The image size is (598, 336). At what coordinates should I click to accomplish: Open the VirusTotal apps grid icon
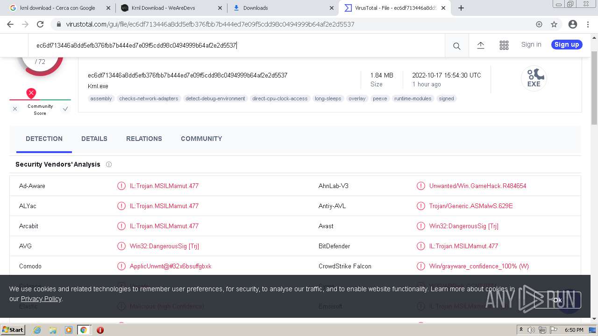504,45
